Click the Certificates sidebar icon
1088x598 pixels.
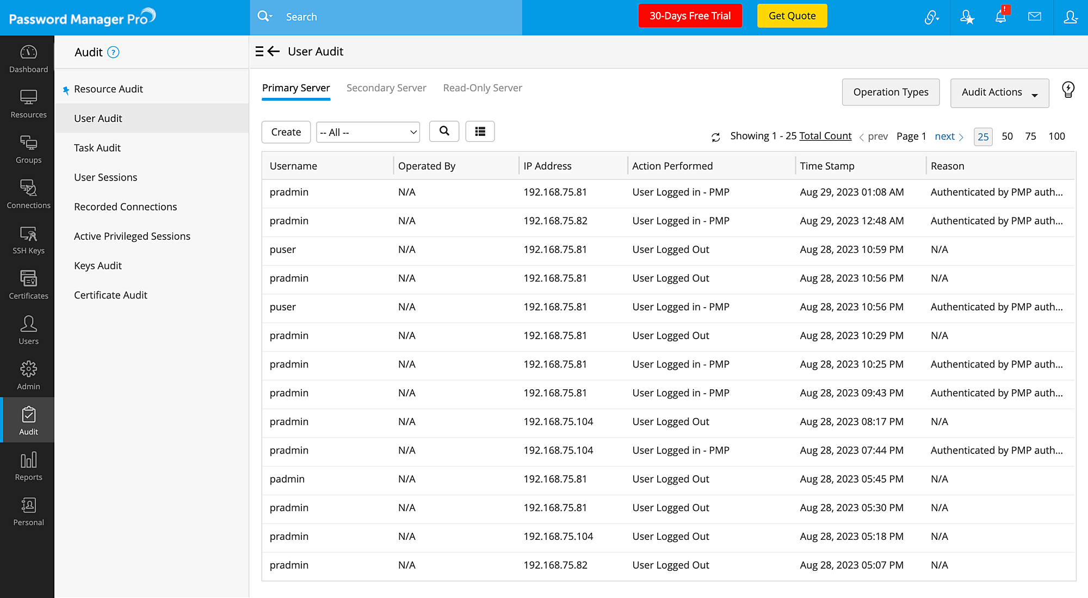click(28, 285)
